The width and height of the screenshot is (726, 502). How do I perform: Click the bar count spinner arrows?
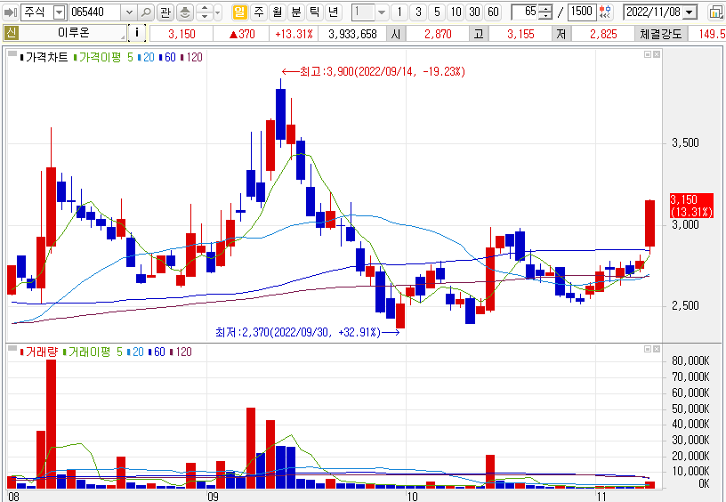pyautogui.click(x=546, y=12)
